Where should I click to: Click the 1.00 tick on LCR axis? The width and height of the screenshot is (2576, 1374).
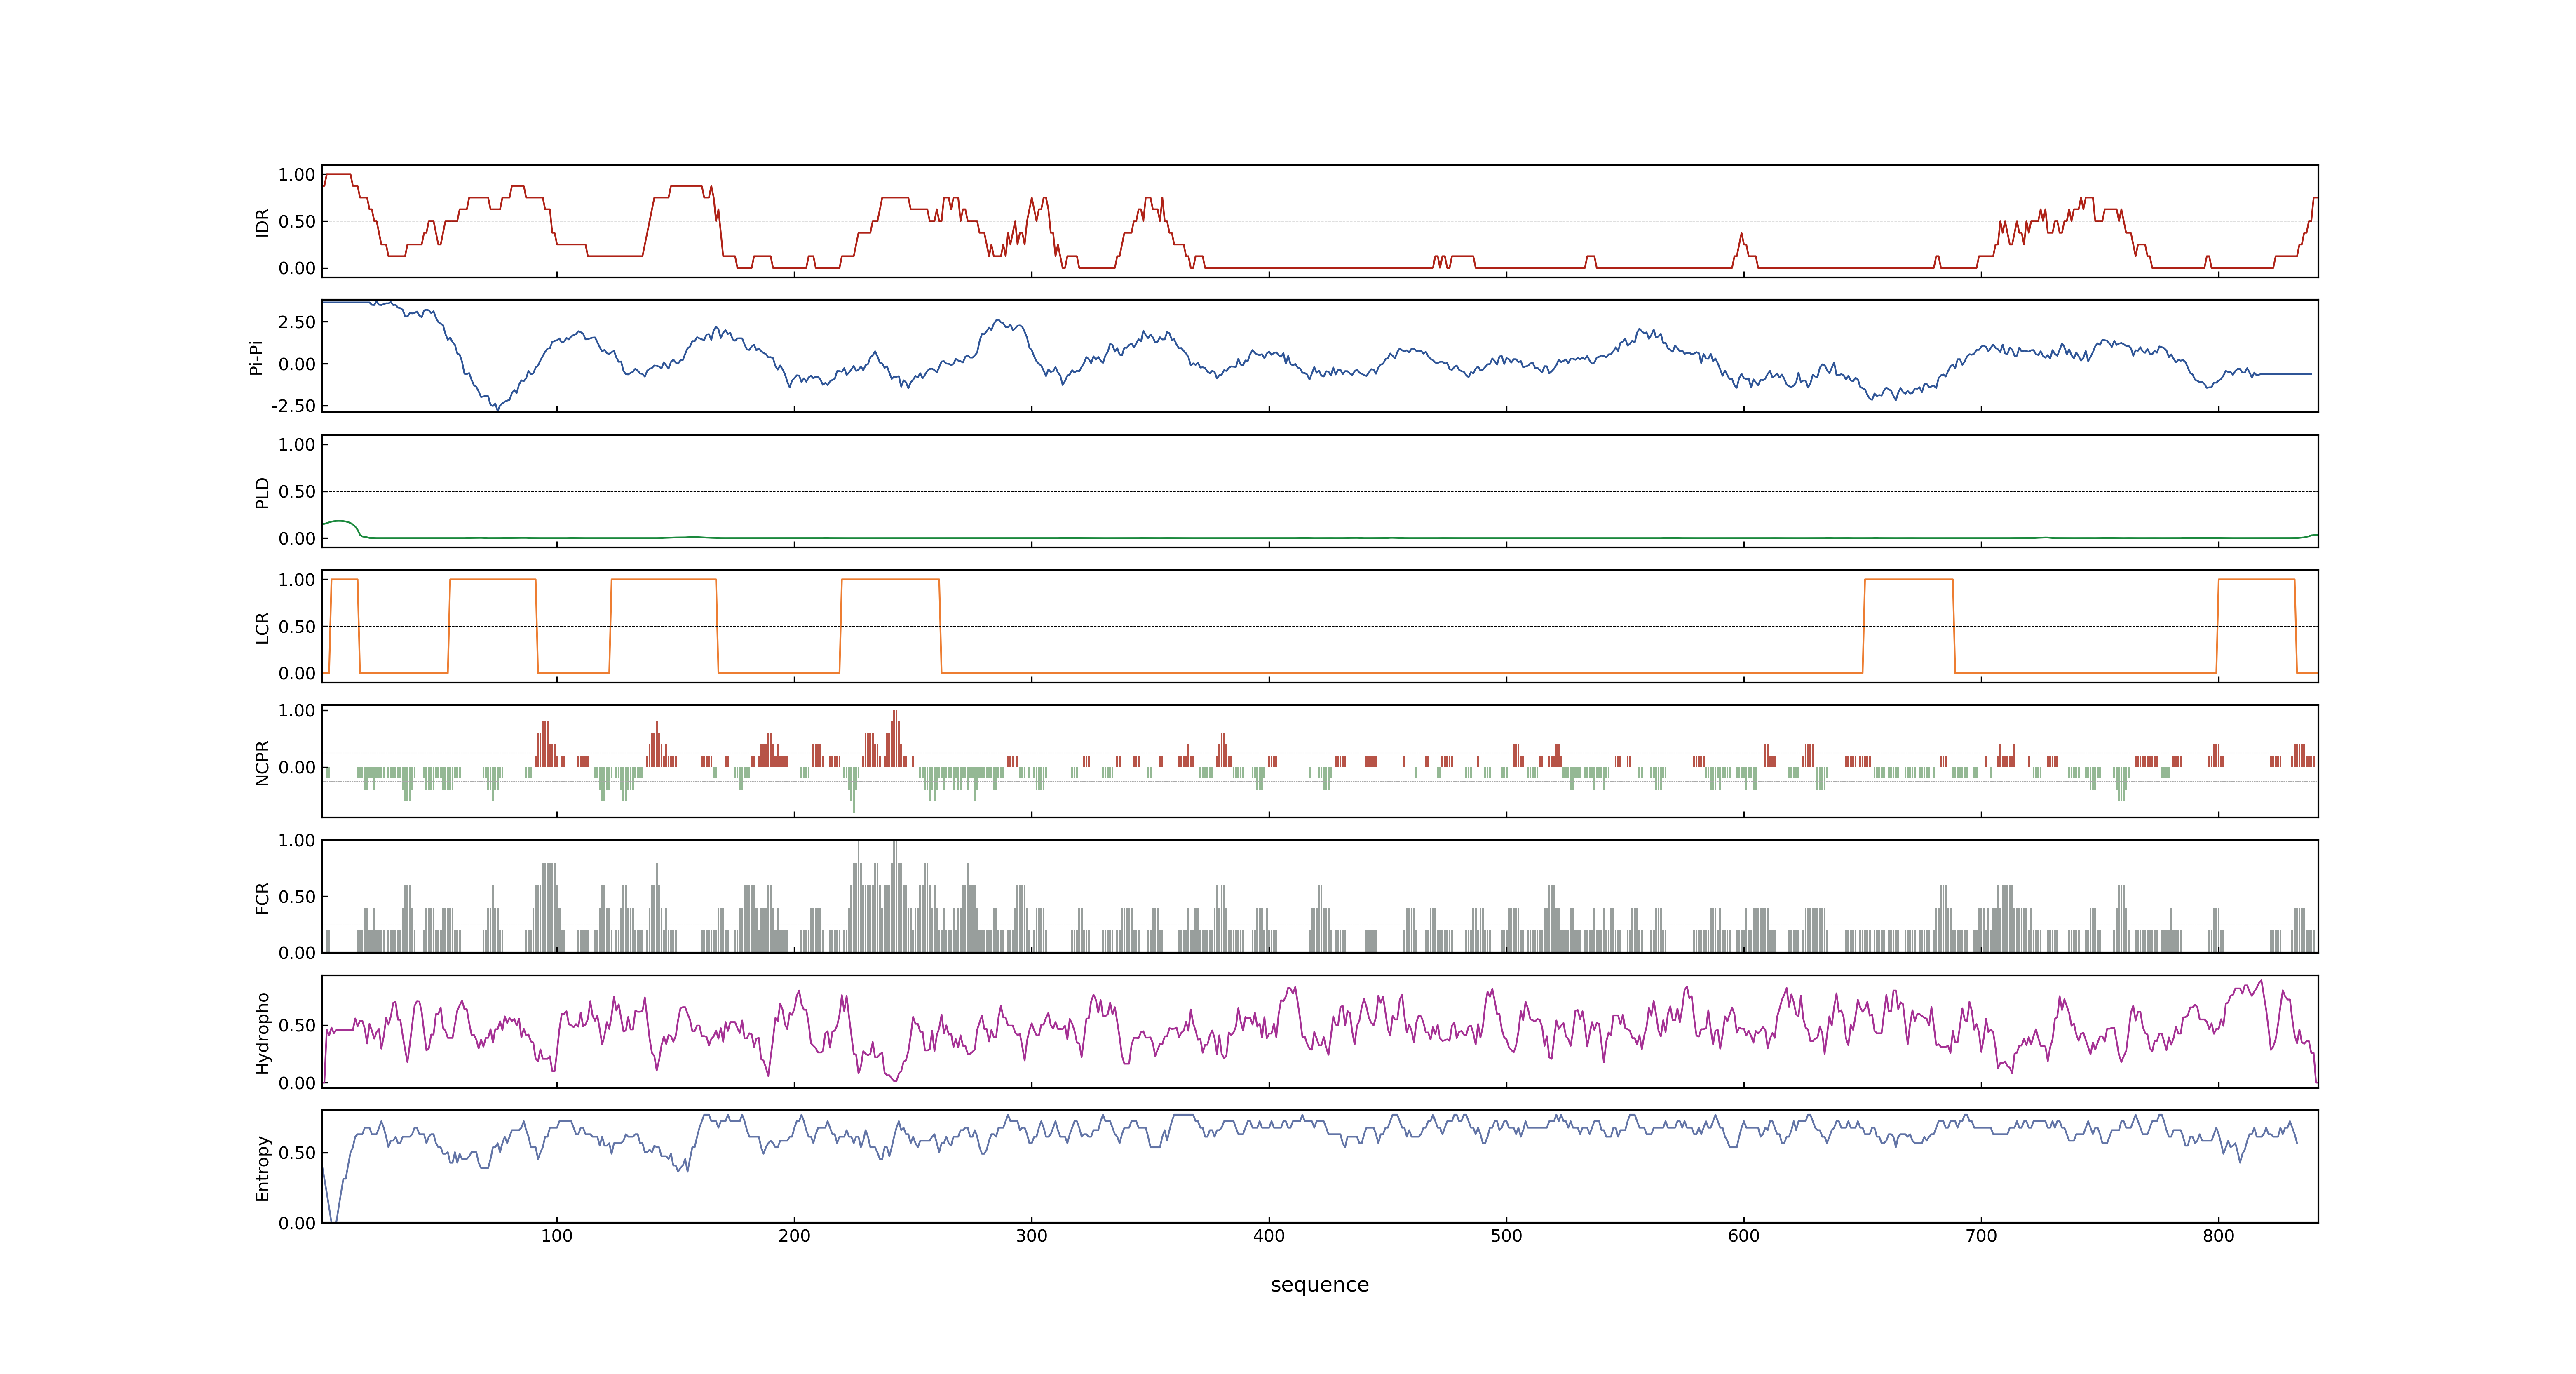pyautogui.click(x=297, y=580)
